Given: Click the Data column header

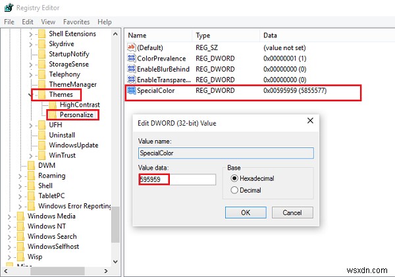Looking at the screenshot, I should tap(327, 36).
